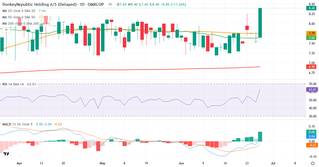
Task: Click the May date on time axis
Action: pos(103,164)
